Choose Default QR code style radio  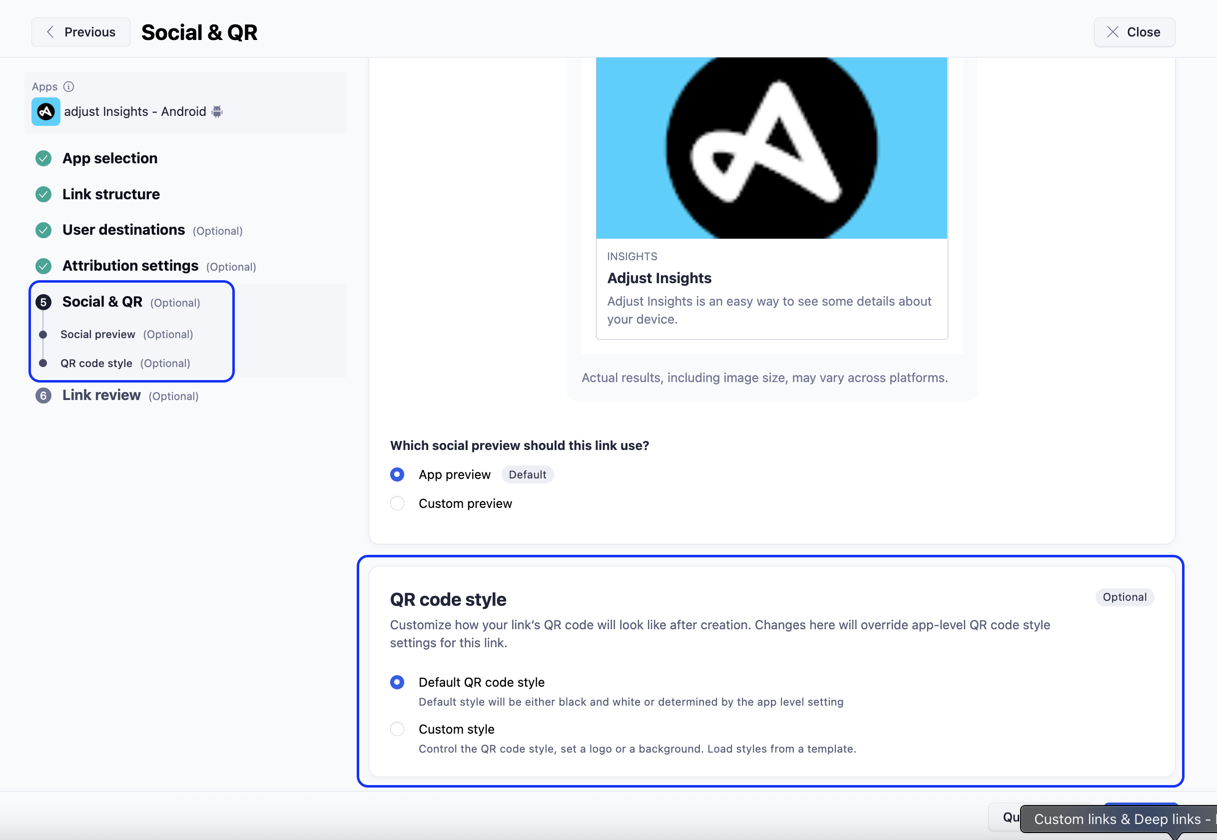coord(397,682)
